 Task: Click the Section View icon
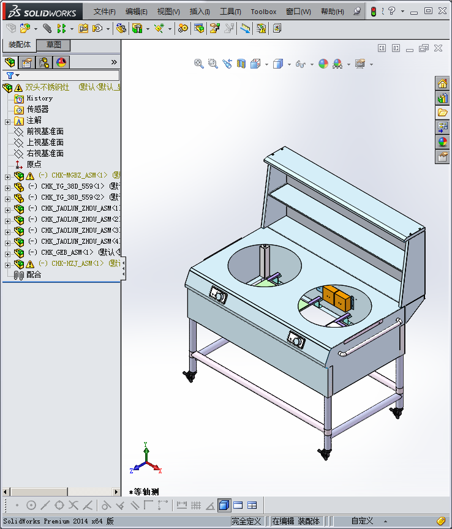pyautogui.click(x=241, y=64)
